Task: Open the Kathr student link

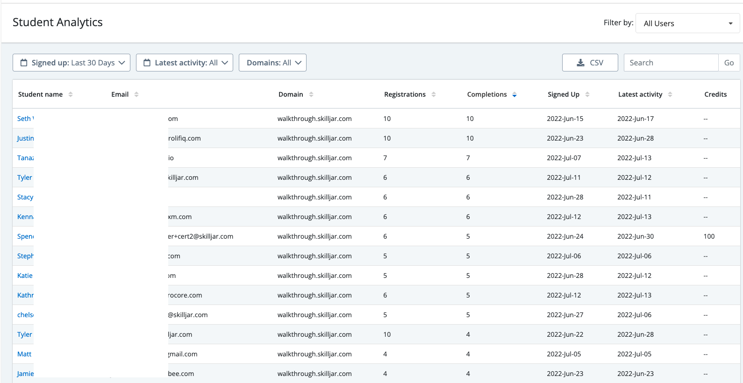Action: tap(25, 295)
